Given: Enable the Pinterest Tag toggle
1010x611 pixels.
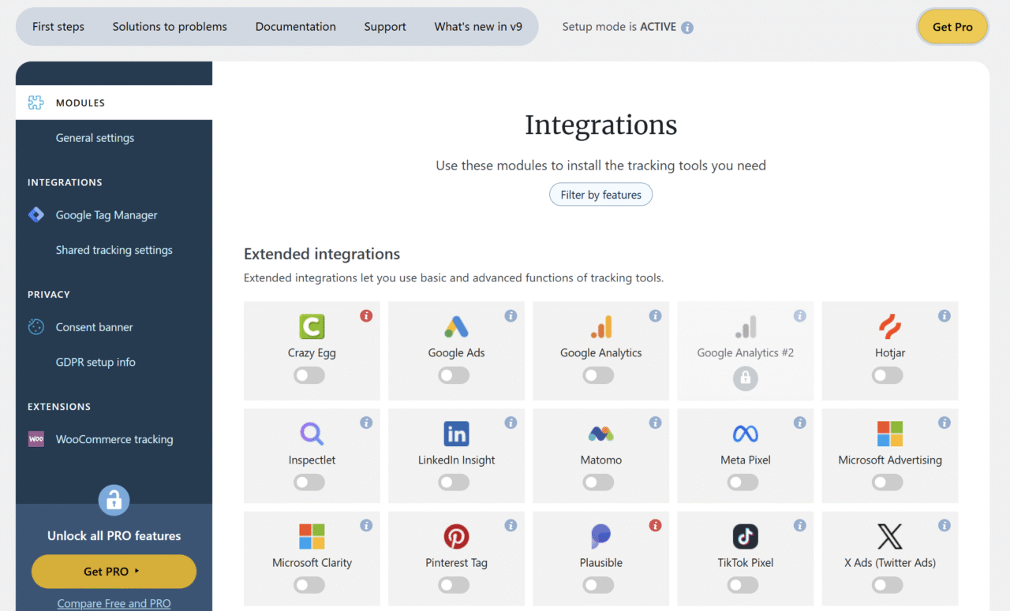Looking at the screenshot, I should pyautogui.click(x=454, y=585).
